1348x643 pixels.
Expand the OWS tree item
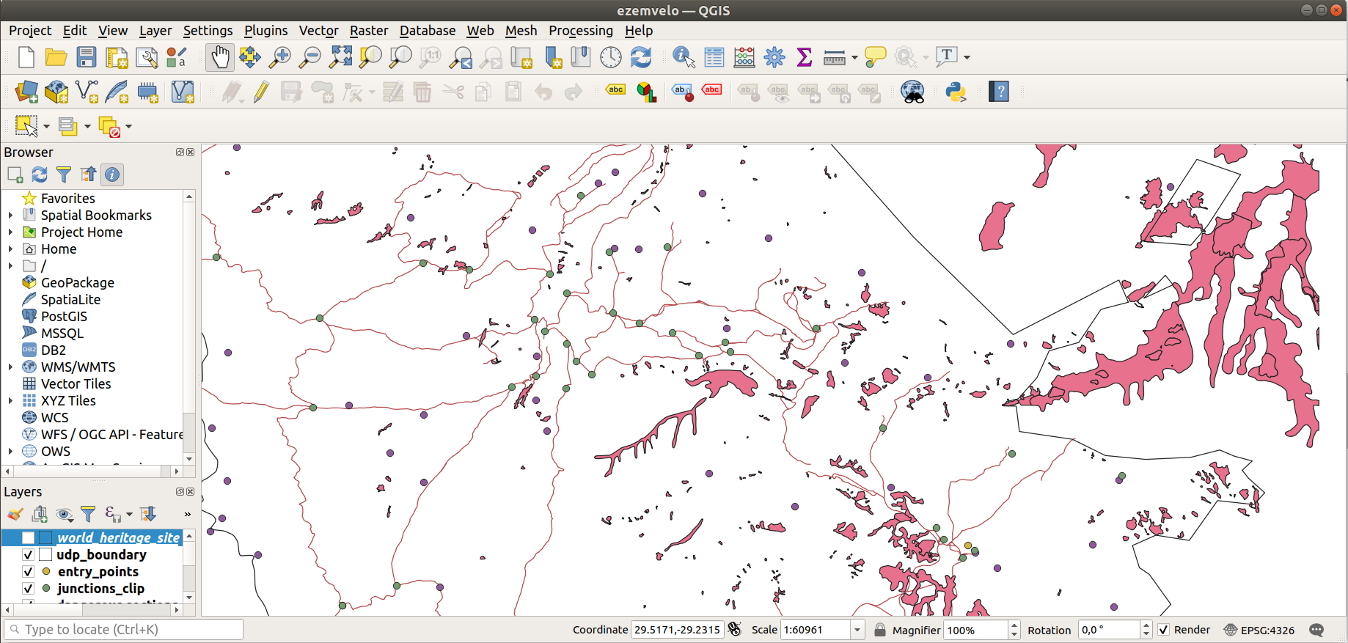pyautogui.click(x=10, y=452)
